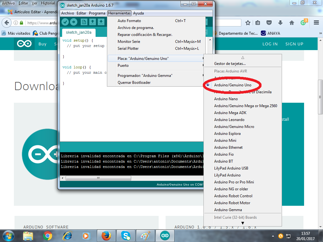Choose Auto Formato menu entry
This screenshot has width=323, height=242.
(x=156, y=20)
